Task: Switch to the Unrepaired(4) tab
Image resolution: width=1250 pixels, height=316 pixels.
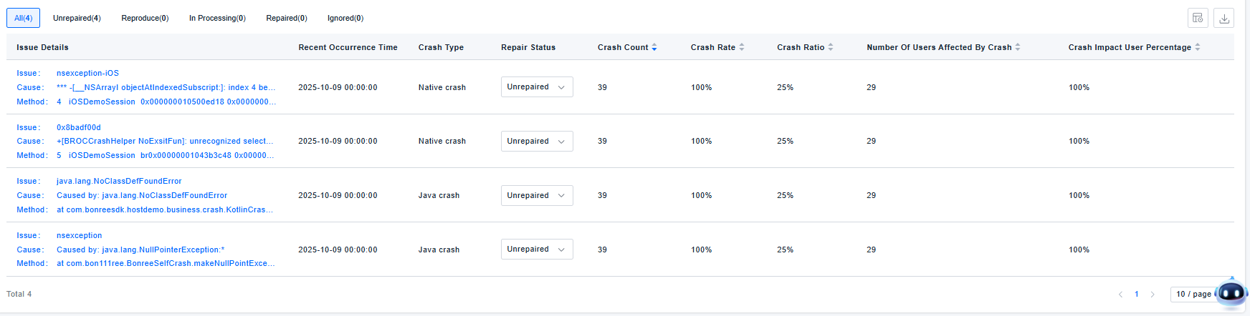Action: point(77,19)
